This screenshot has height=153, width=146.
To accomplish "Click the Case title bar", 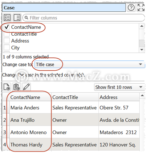I will [64, 8].
